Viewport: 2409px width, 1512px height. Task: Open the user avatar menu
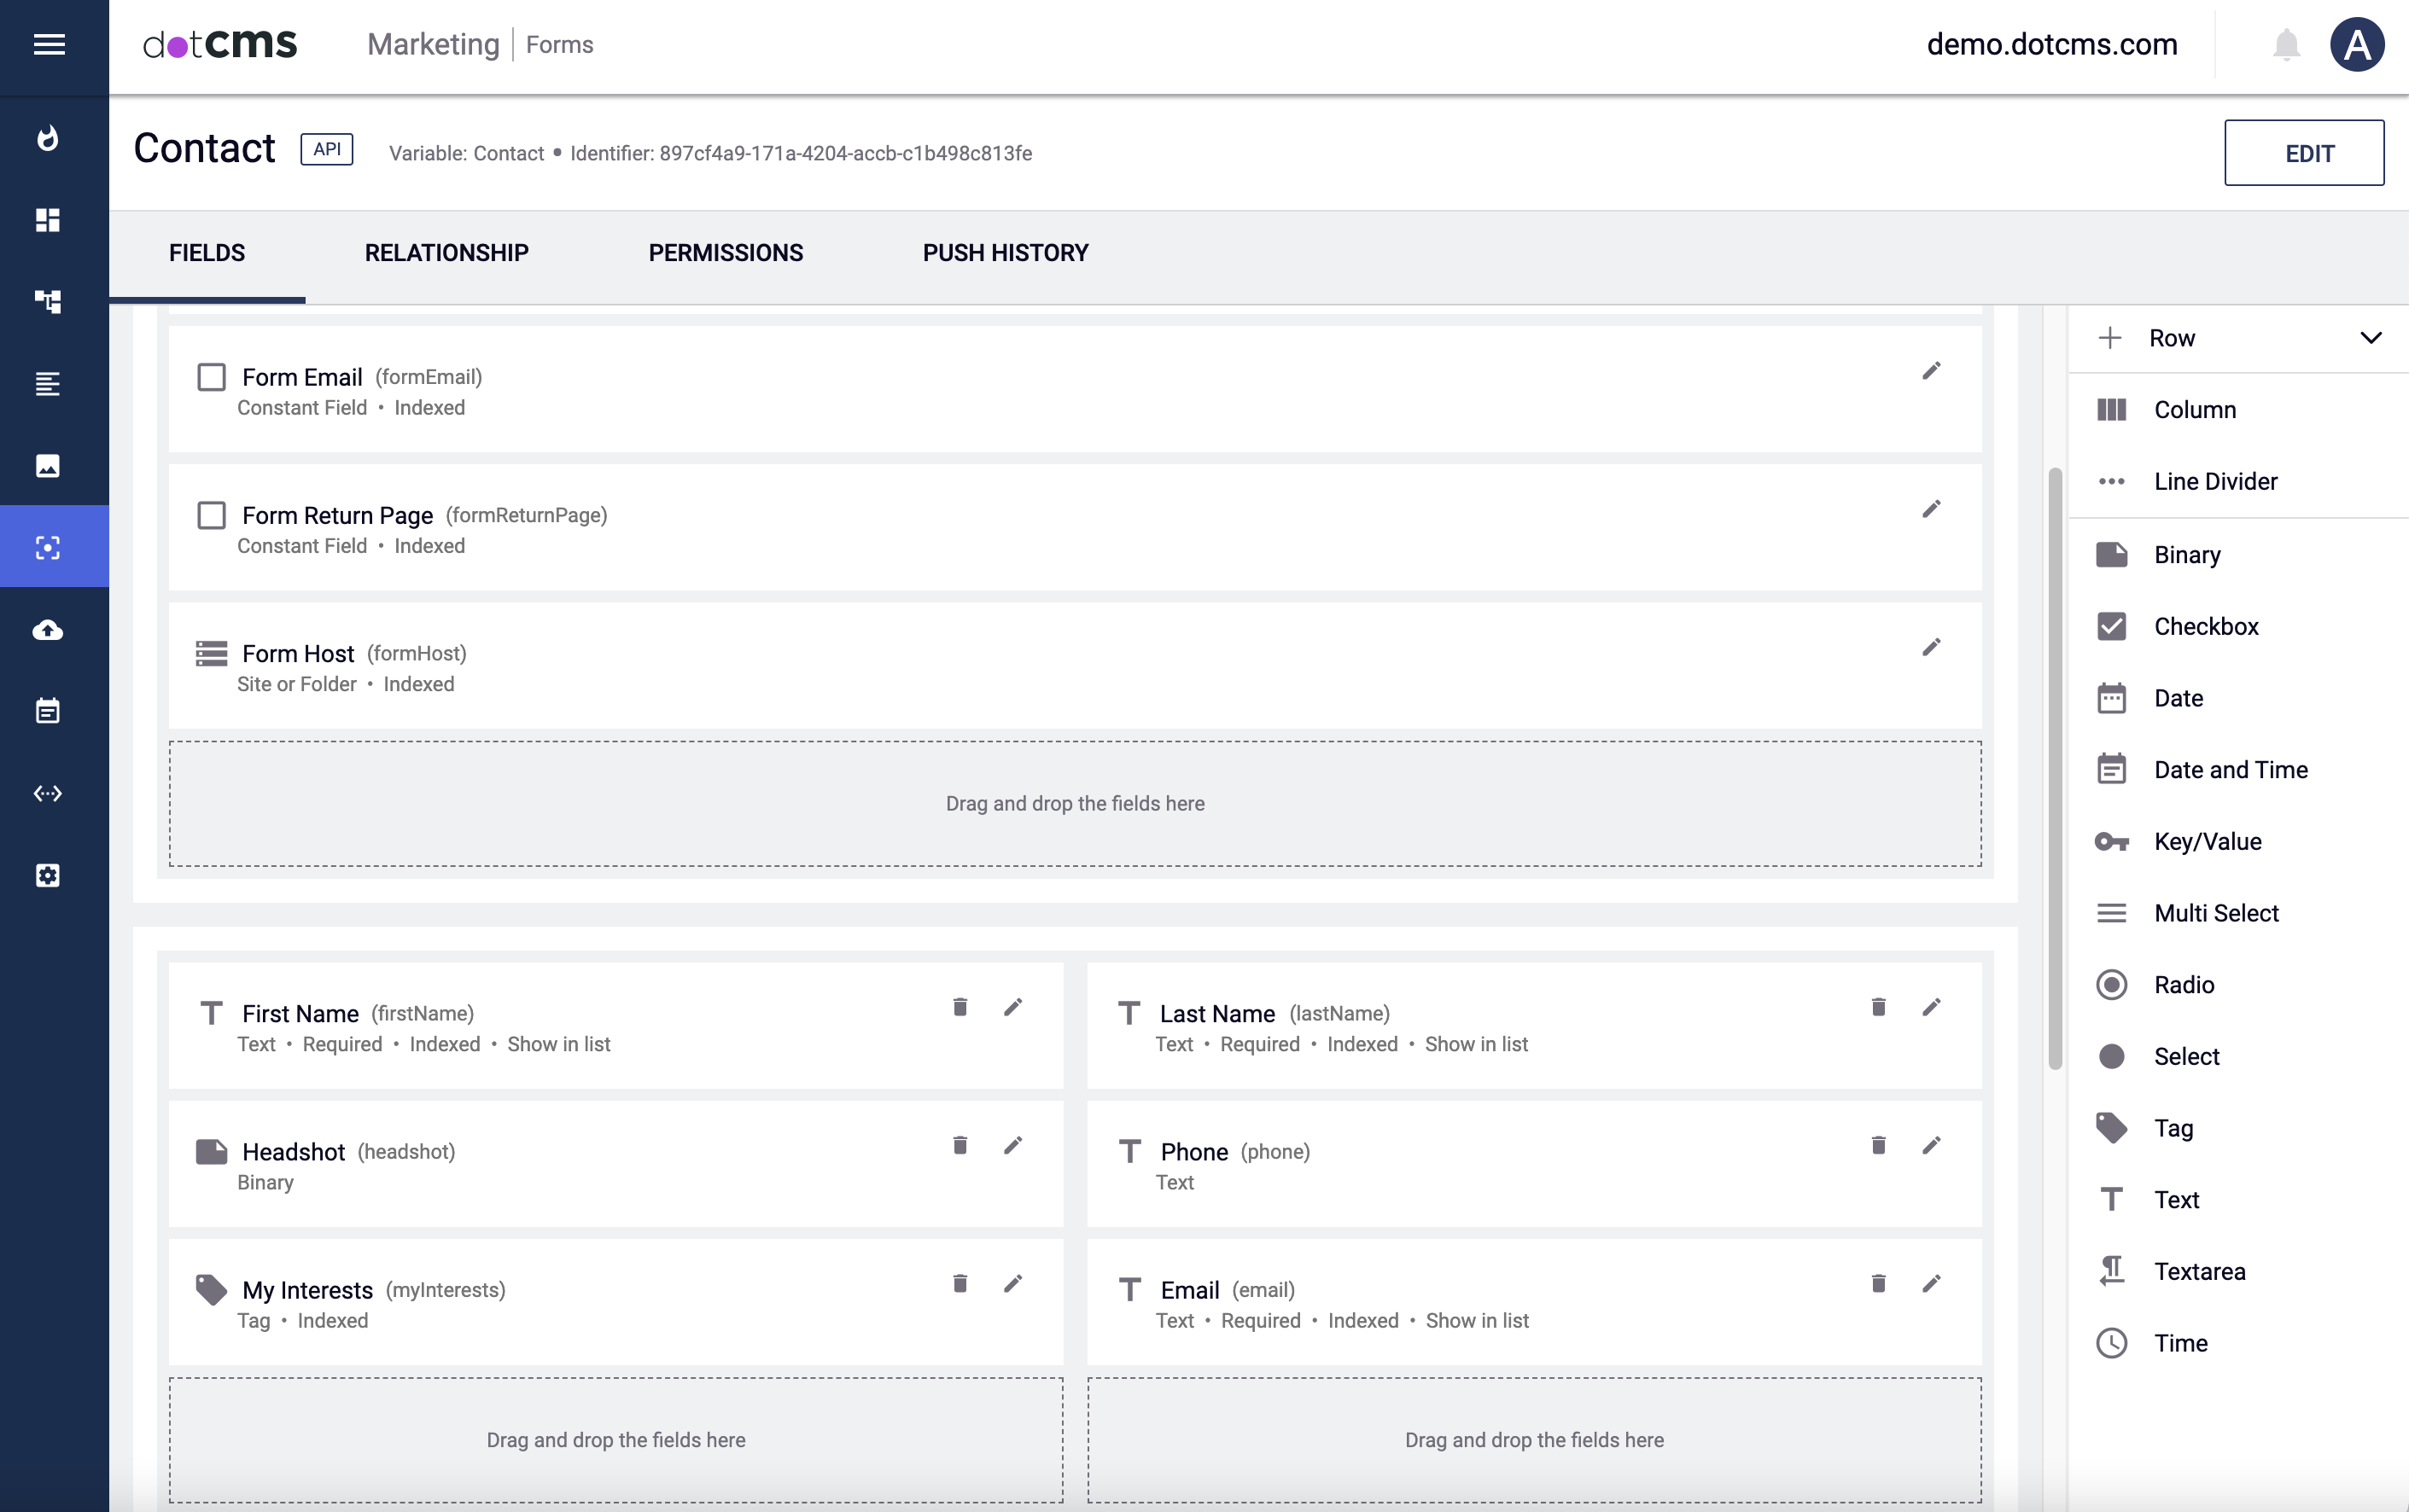2357,45
